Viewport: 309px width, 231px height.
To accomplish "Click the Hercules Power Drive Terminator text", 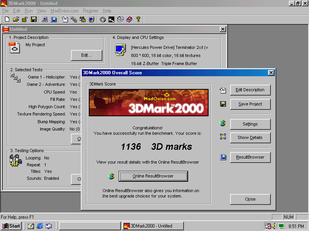I will point(170,47).
